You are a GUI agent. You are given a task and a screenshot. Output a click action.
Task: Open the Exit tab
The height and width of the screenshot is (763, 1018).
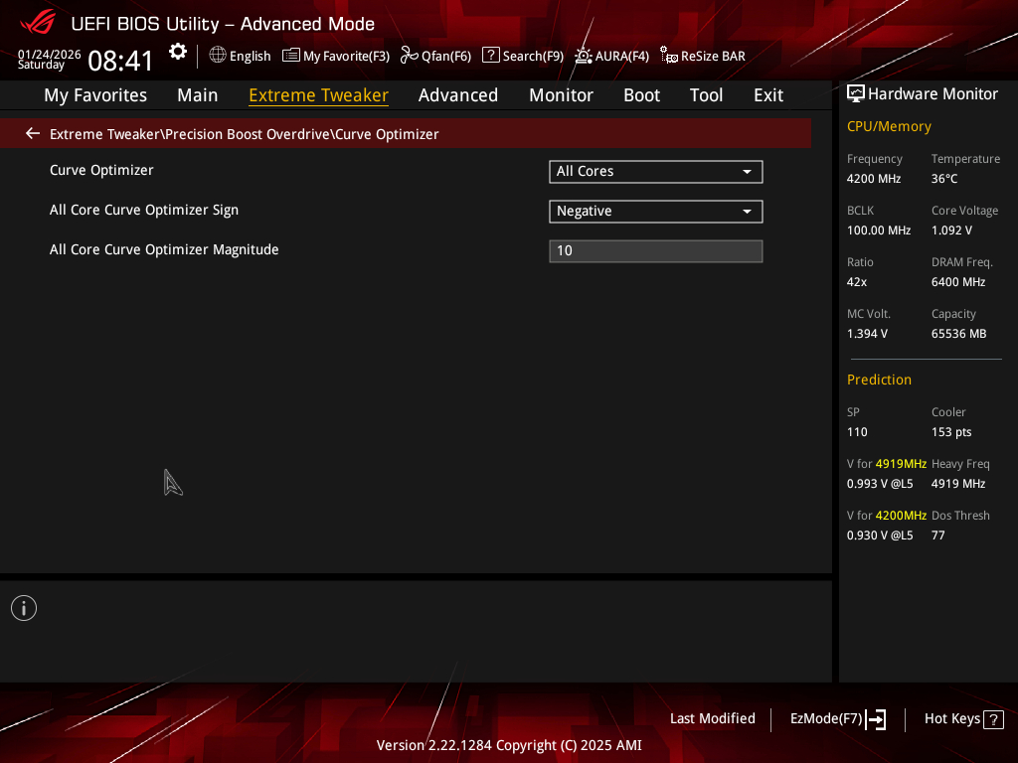768,95
